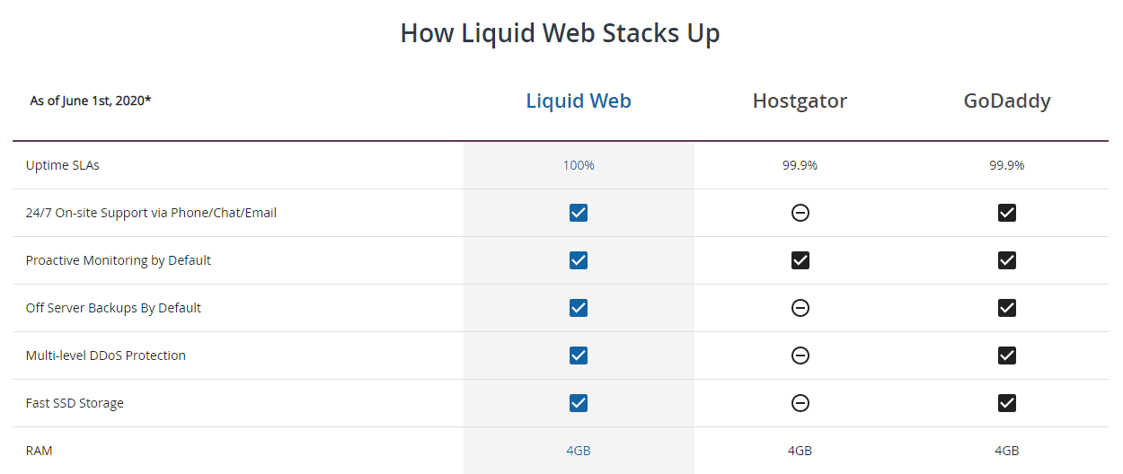Click GoDaddy Proactive Monitoring checkmark

[1007, 260]
